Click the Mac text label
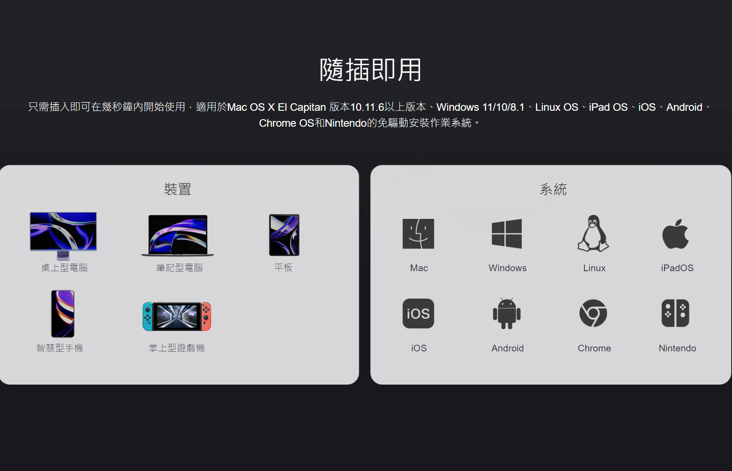Viewport: 732px width, 471px height. 419,268
